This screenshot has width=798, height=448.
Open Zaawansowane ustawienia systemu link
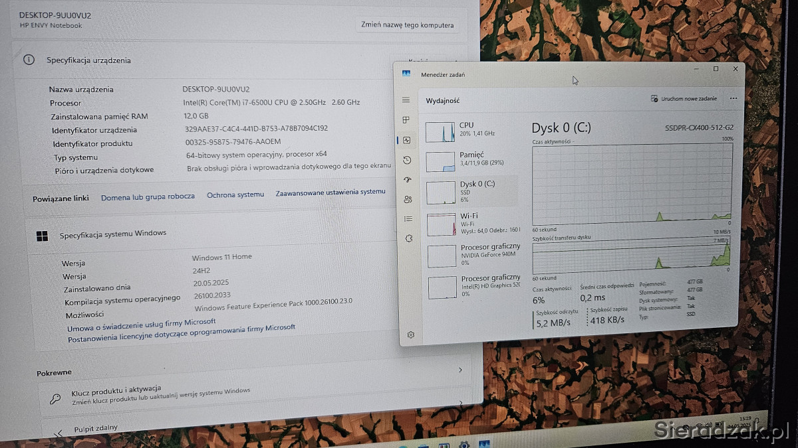tap(331, 192)
